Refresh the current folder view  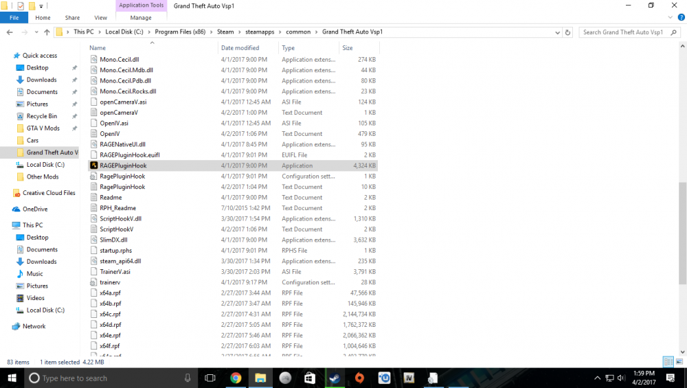[x=568, y=32]
